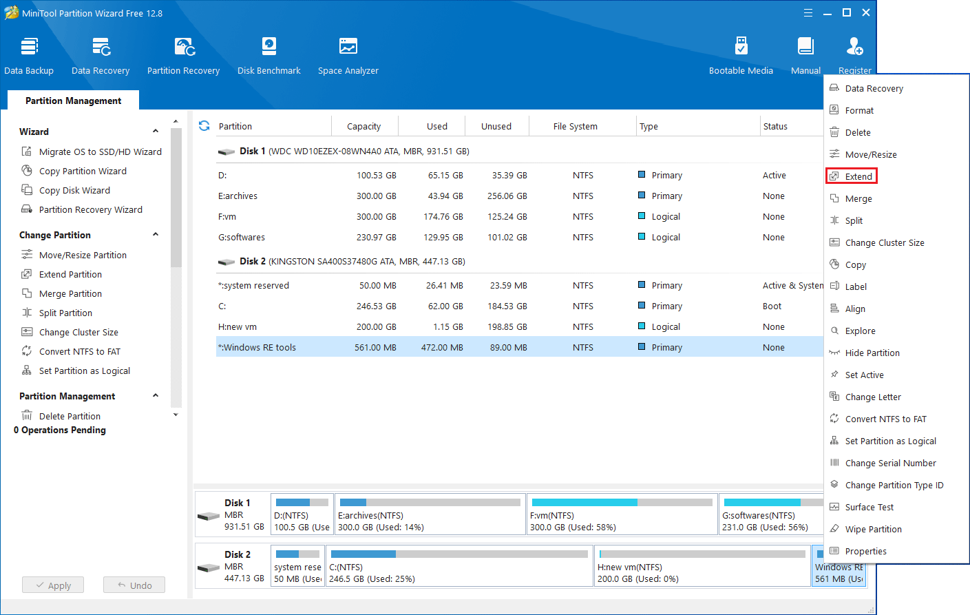Launch Copy Partition Wizard

(x=74, y=171)
